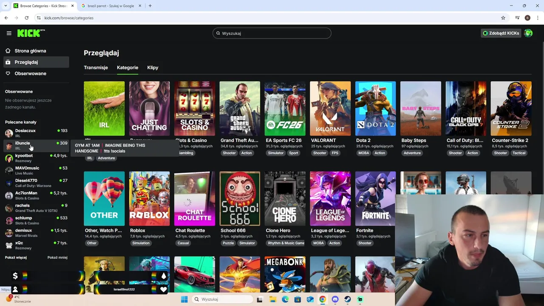544x306 pixels.
Task: Open the tab search dropdown in Chrome
Action: pos(6,6)
